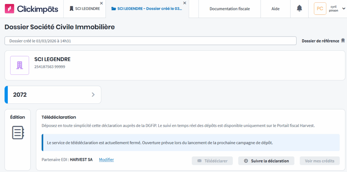
Task: Close the Dossier créé le 03 tab
Action: (184, 3)
